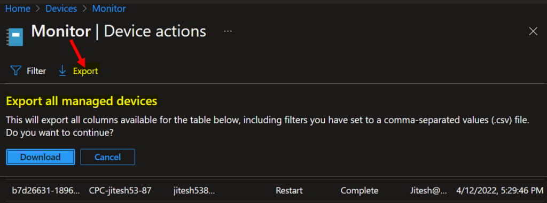Select device ID b7d26631-1896 cell
Viewport: 547px width, 203px height.
pyautogui.click(x=46, y=190)
